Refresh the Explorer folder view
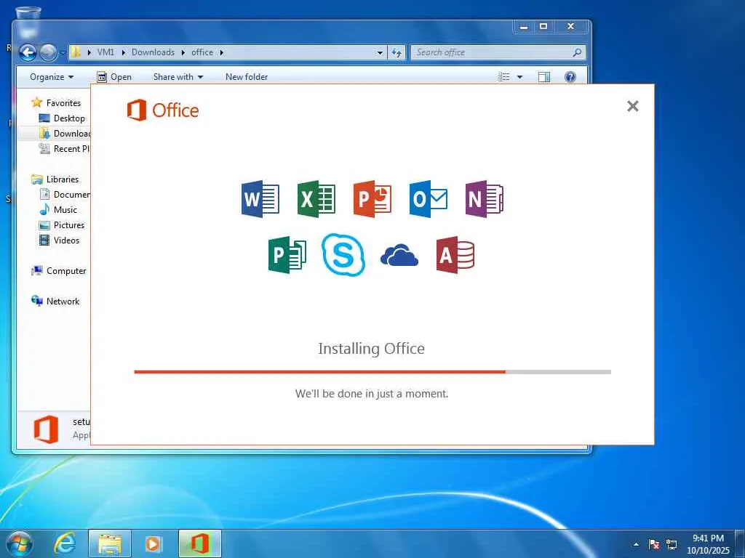This screenshot has height=558, width=745. coord(397,52)
